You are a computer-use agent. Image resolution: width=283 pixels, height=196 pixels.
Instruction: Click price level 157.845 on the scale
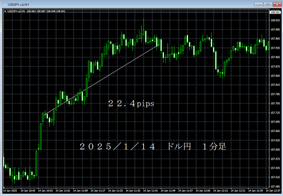275,76
